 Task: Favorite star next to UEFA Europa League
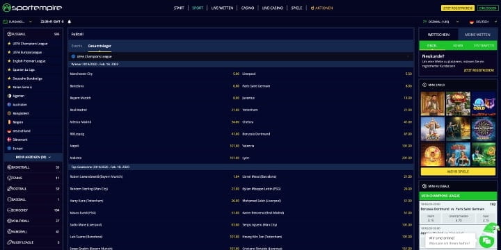[9, 52]
